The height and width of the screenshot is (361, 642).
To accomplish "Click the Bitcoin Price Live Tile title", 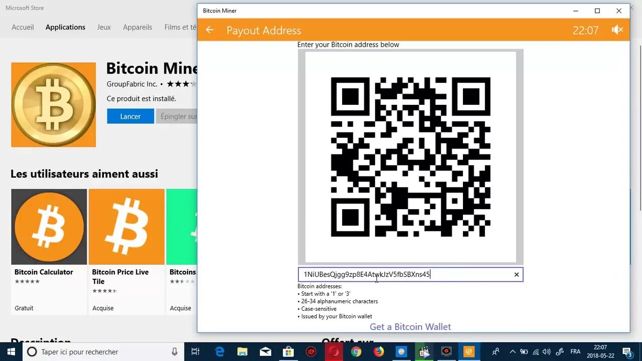I will 120,276.
